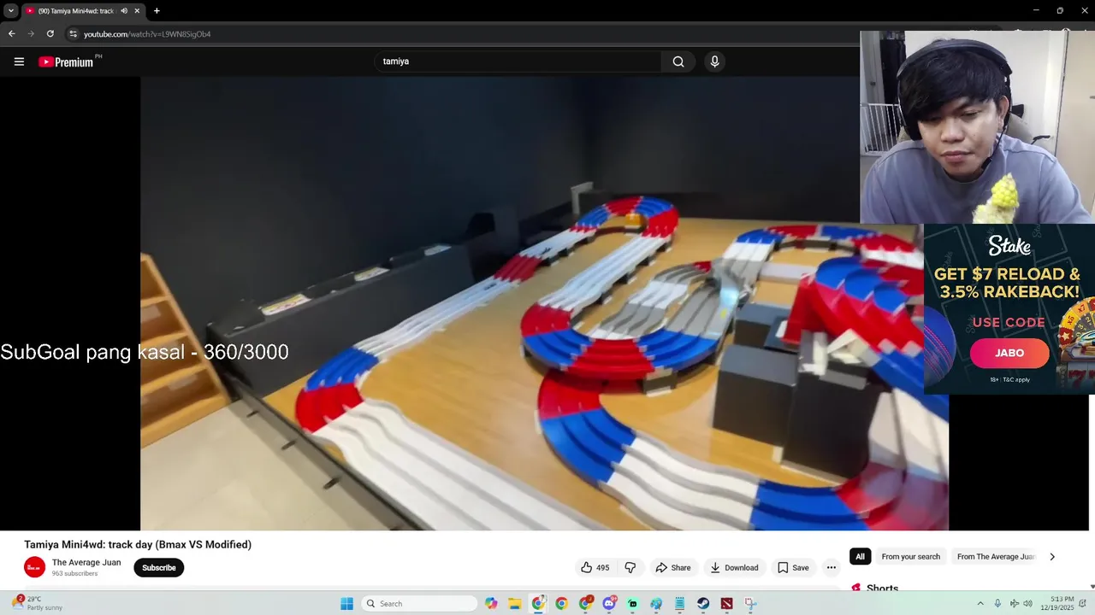Download the video
This screenshot has width=1095, height=615.
tap(734, 567)
